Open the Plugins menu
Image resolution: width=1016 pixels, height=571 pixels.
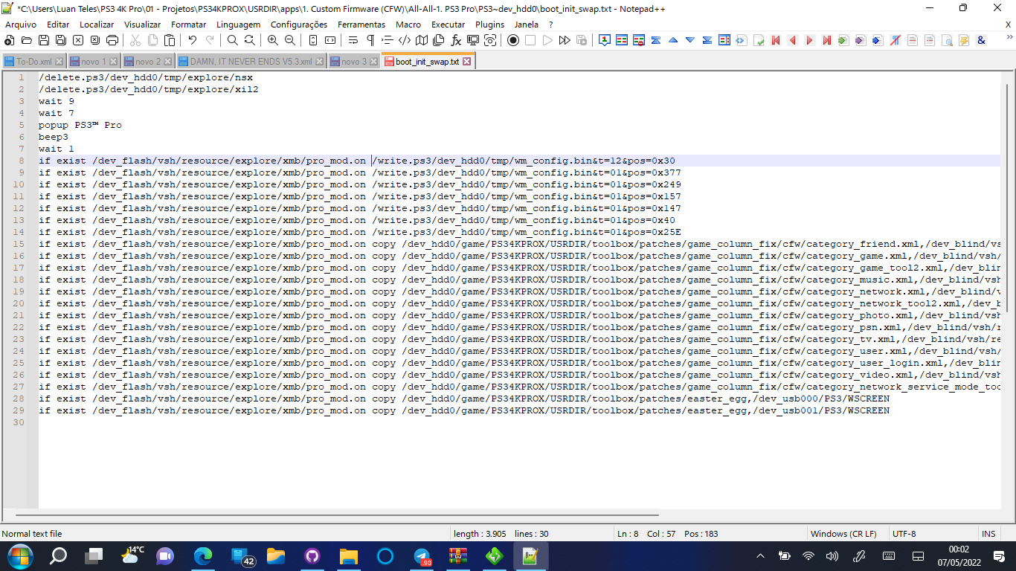pyautogui.click(x=489, y=24)
